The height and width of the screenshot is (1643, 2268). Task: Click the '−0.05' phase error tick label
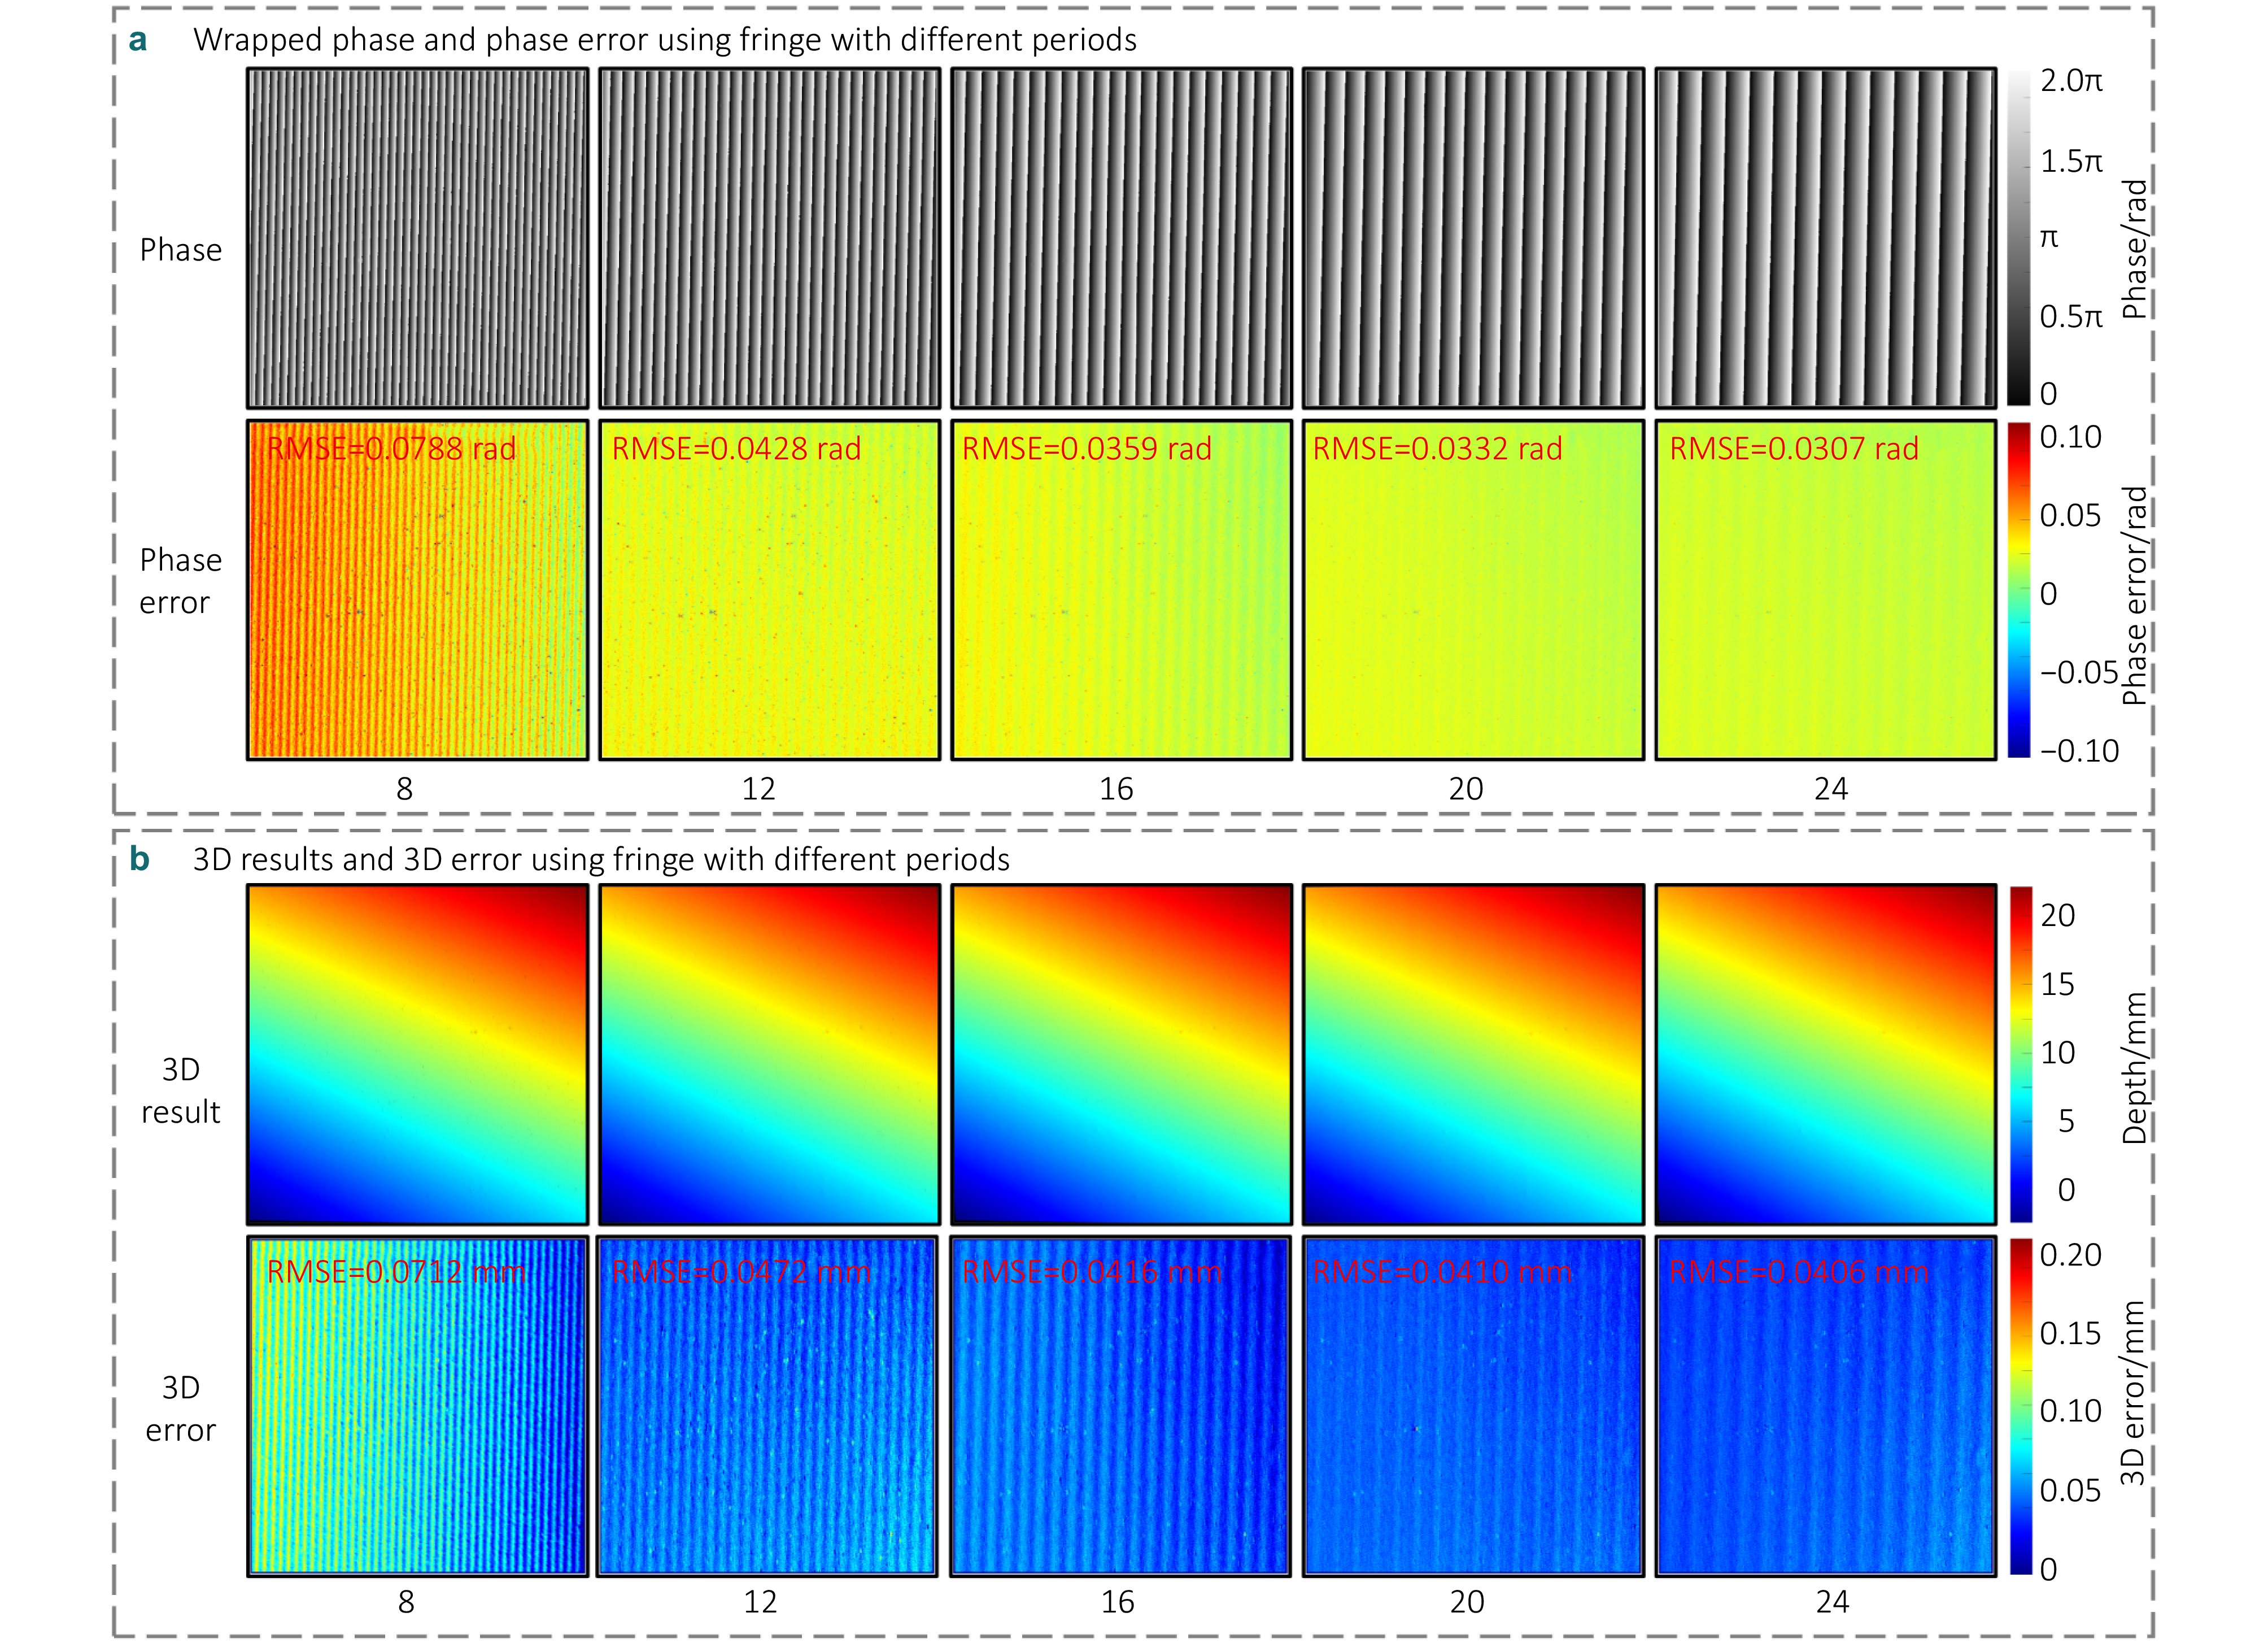(2079, 672)
